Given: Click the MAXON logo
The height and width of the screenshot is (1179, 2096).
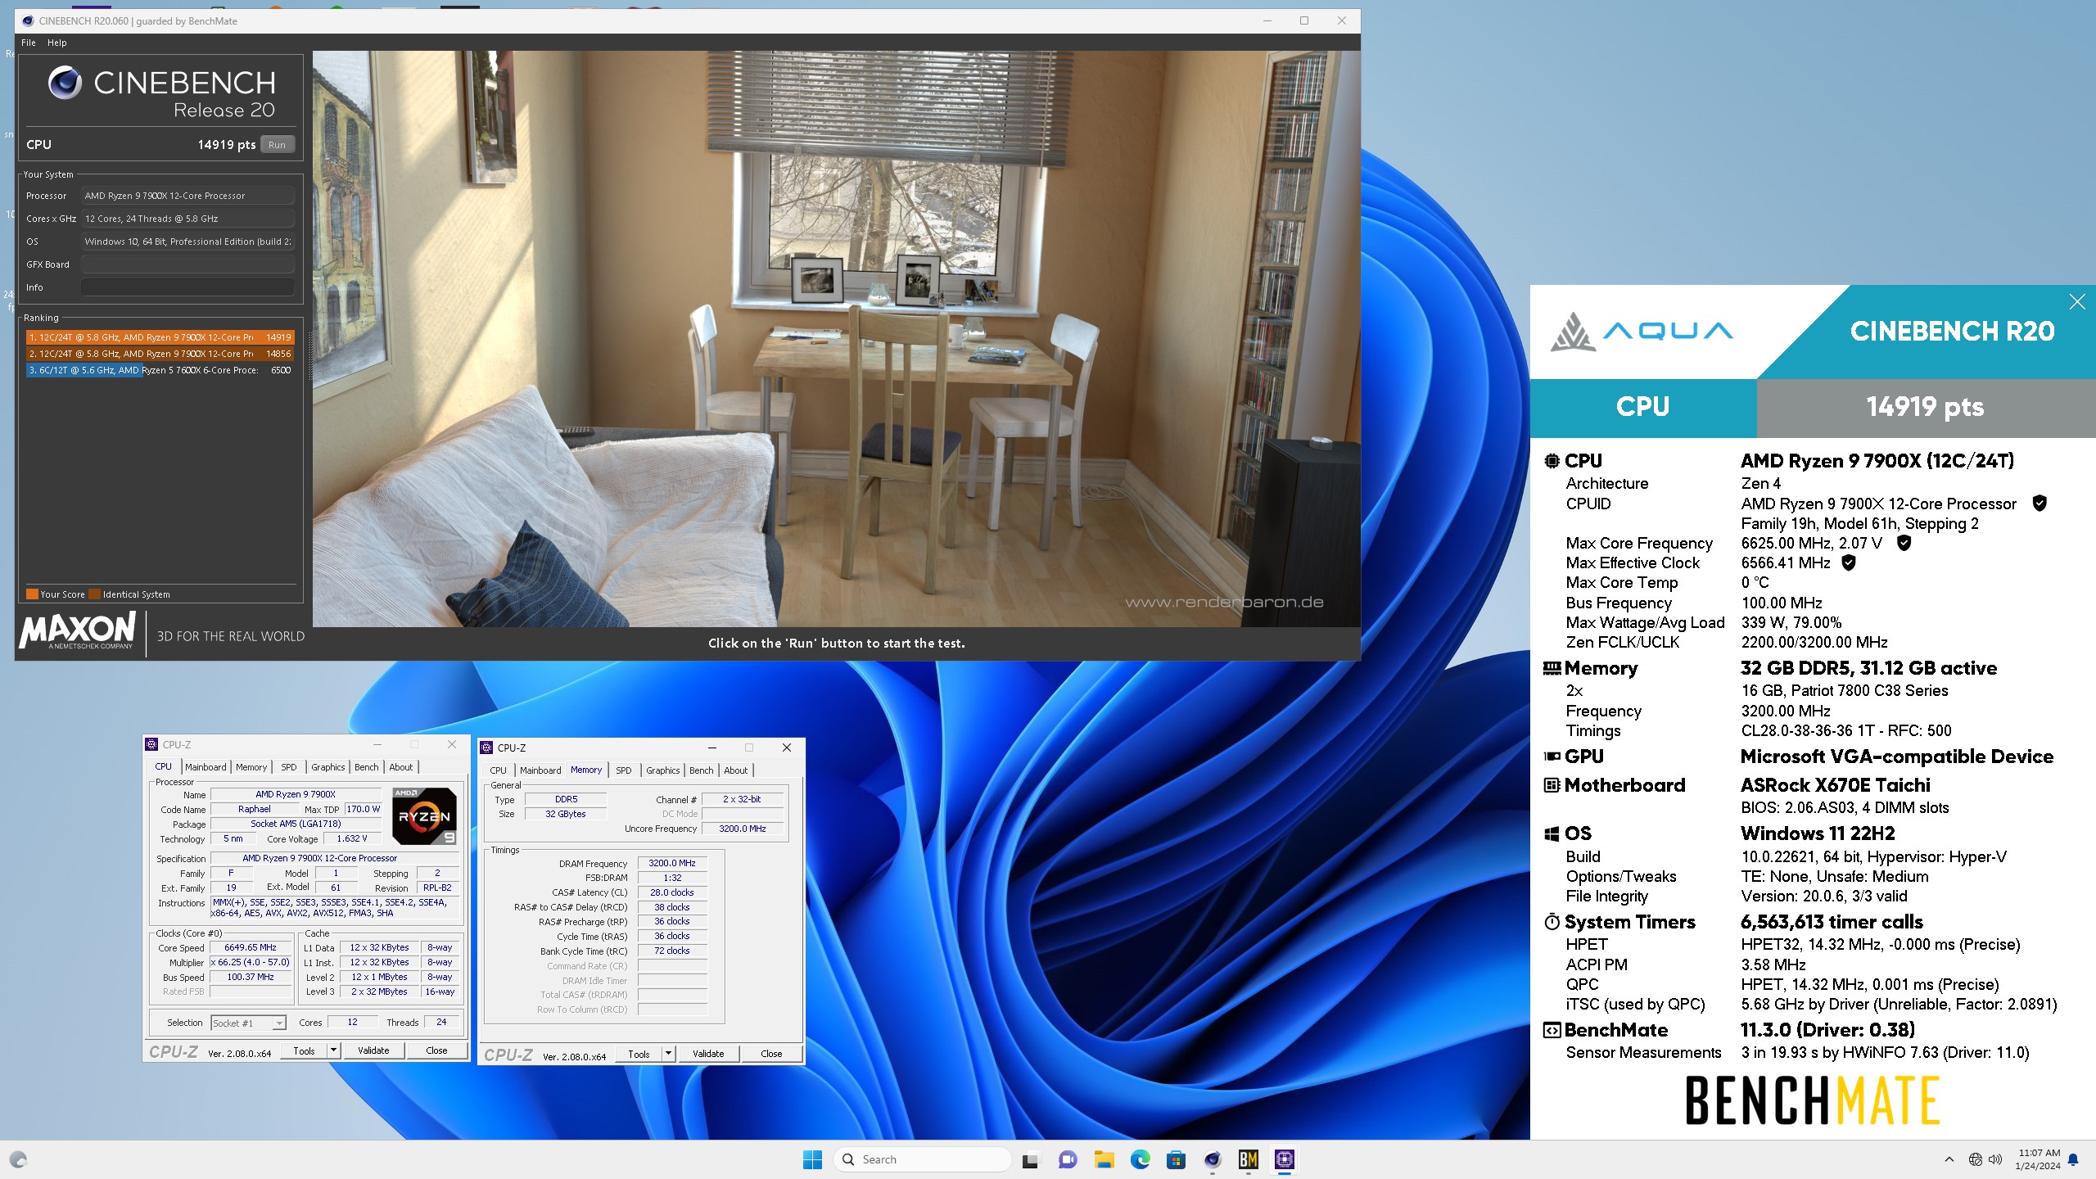Looking at the screenshot, I should pos(77,631).
